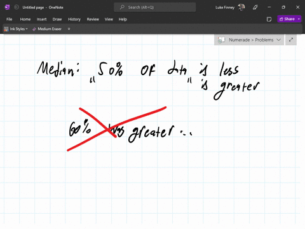Switch to the Insert tab

[41, 19]
